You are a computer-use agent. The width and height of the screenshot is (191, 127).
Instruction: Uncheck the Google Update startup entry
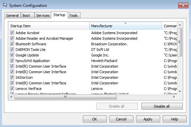click(x=12, y=55)
